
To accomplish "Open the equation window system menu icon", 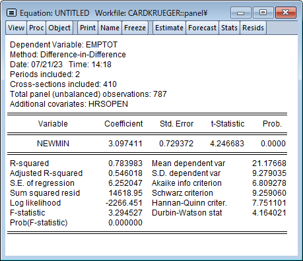I will [x=11, y=13].
